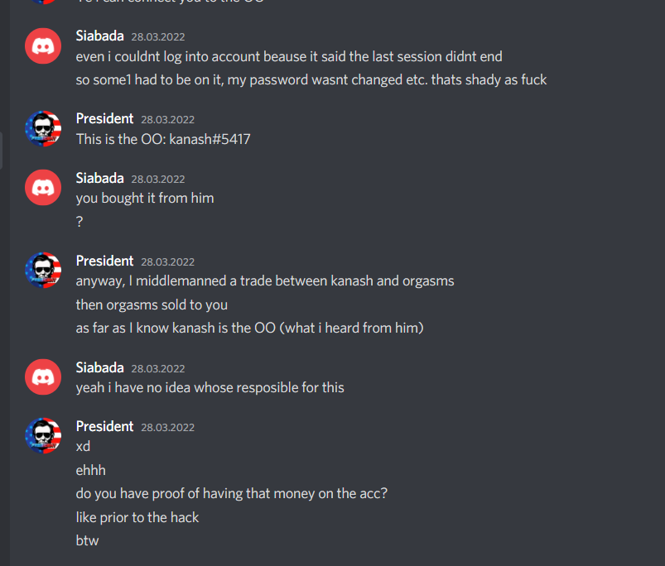
Task: Open President's avatar next to the 'xd' message
Action: click(43, 435)
